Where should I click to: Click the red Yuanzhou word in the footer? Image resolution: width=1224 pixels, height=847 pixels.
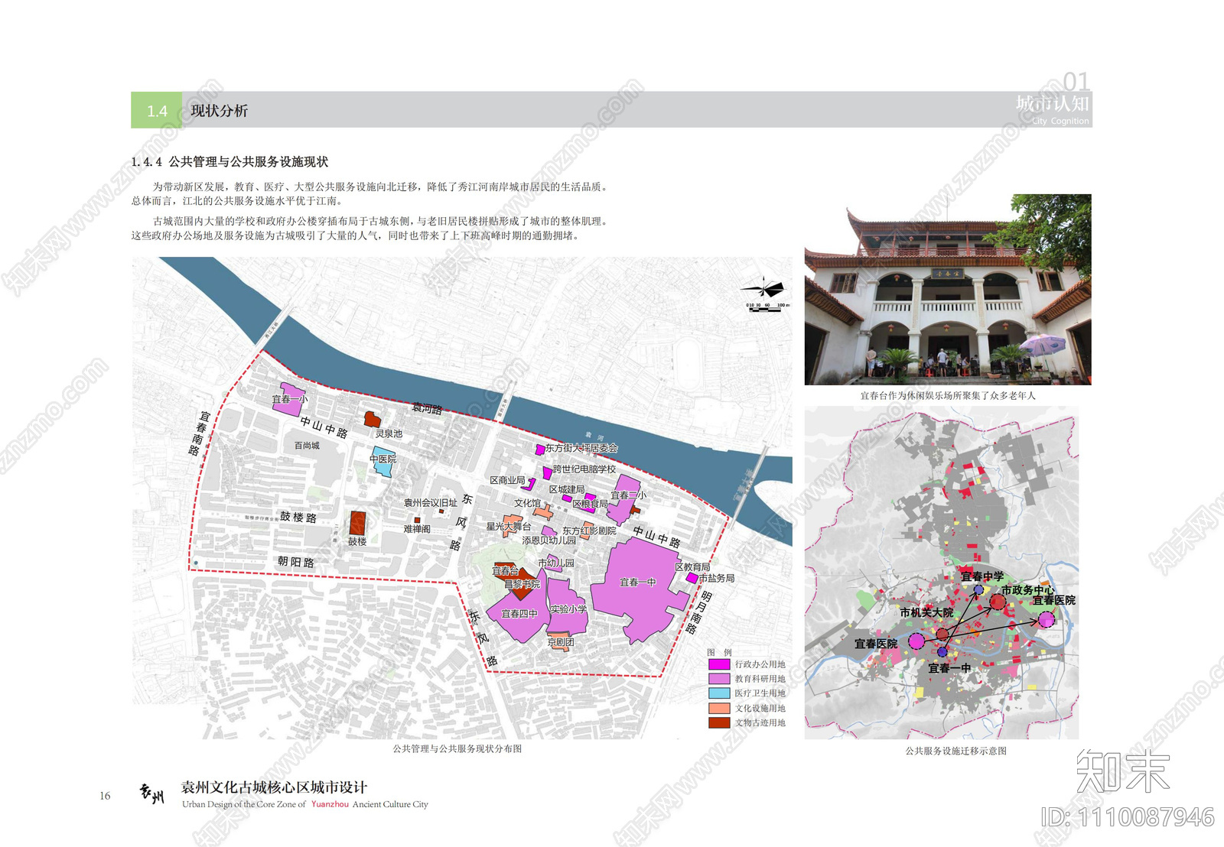click(x=330, y=804)
